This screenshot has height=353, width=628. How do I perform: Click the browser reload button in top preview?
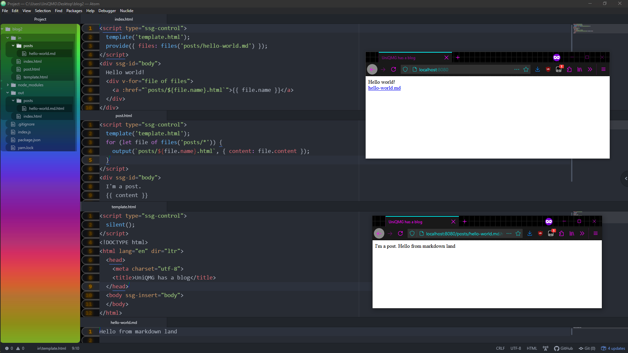coord(394,69)
